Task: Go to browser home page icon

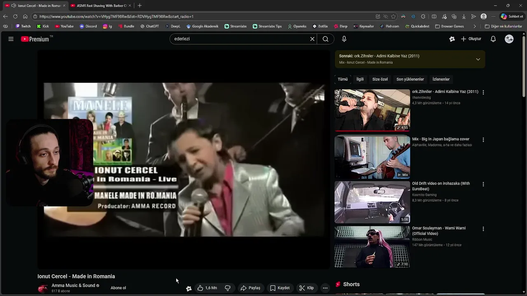Action: tap(25, 16)
